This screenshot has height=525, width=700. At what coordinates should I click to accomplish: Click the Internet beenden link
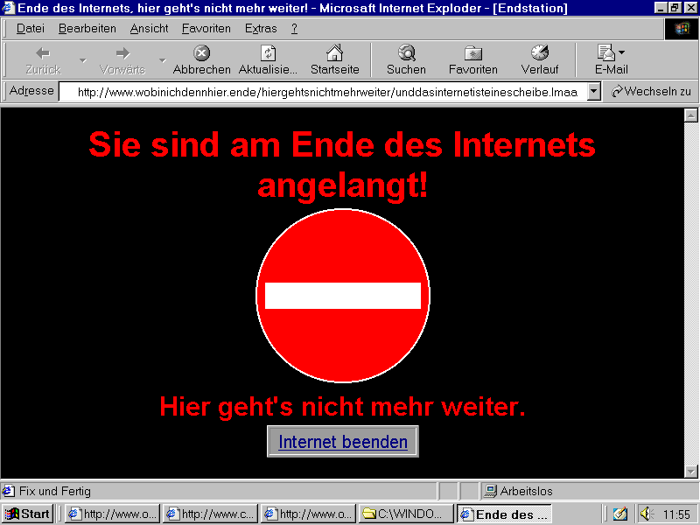point(342,442)
